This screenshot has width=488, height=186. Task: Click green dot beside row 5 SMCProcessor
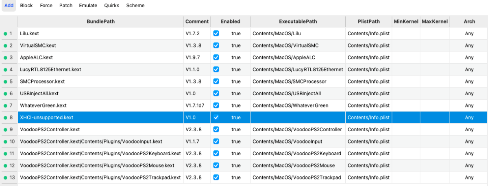tap(5, 81)
